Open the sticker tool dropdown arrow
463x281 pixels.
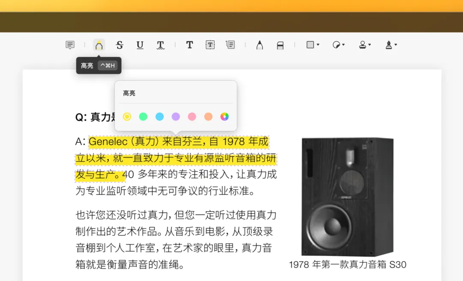[343, 45]
